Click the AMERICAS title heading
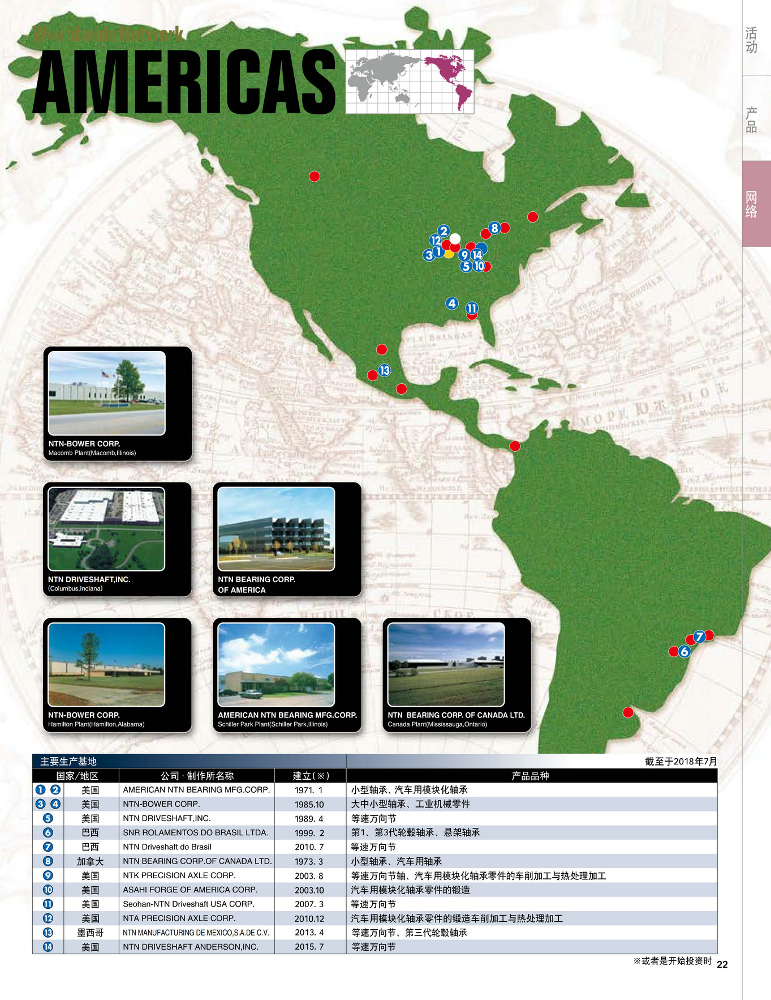The height and width of the screenshot is (1000, 771). click(184, 83)
